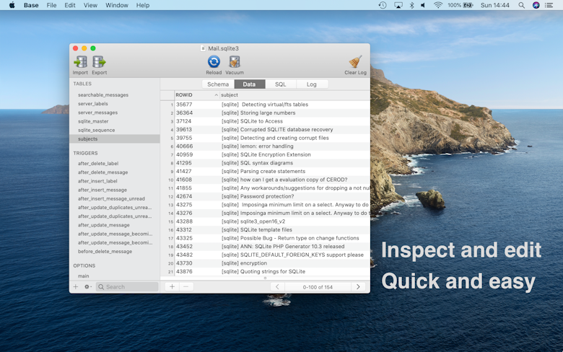563x352 pixels.
Task: Add a new row with plus button
Action: 172,286
